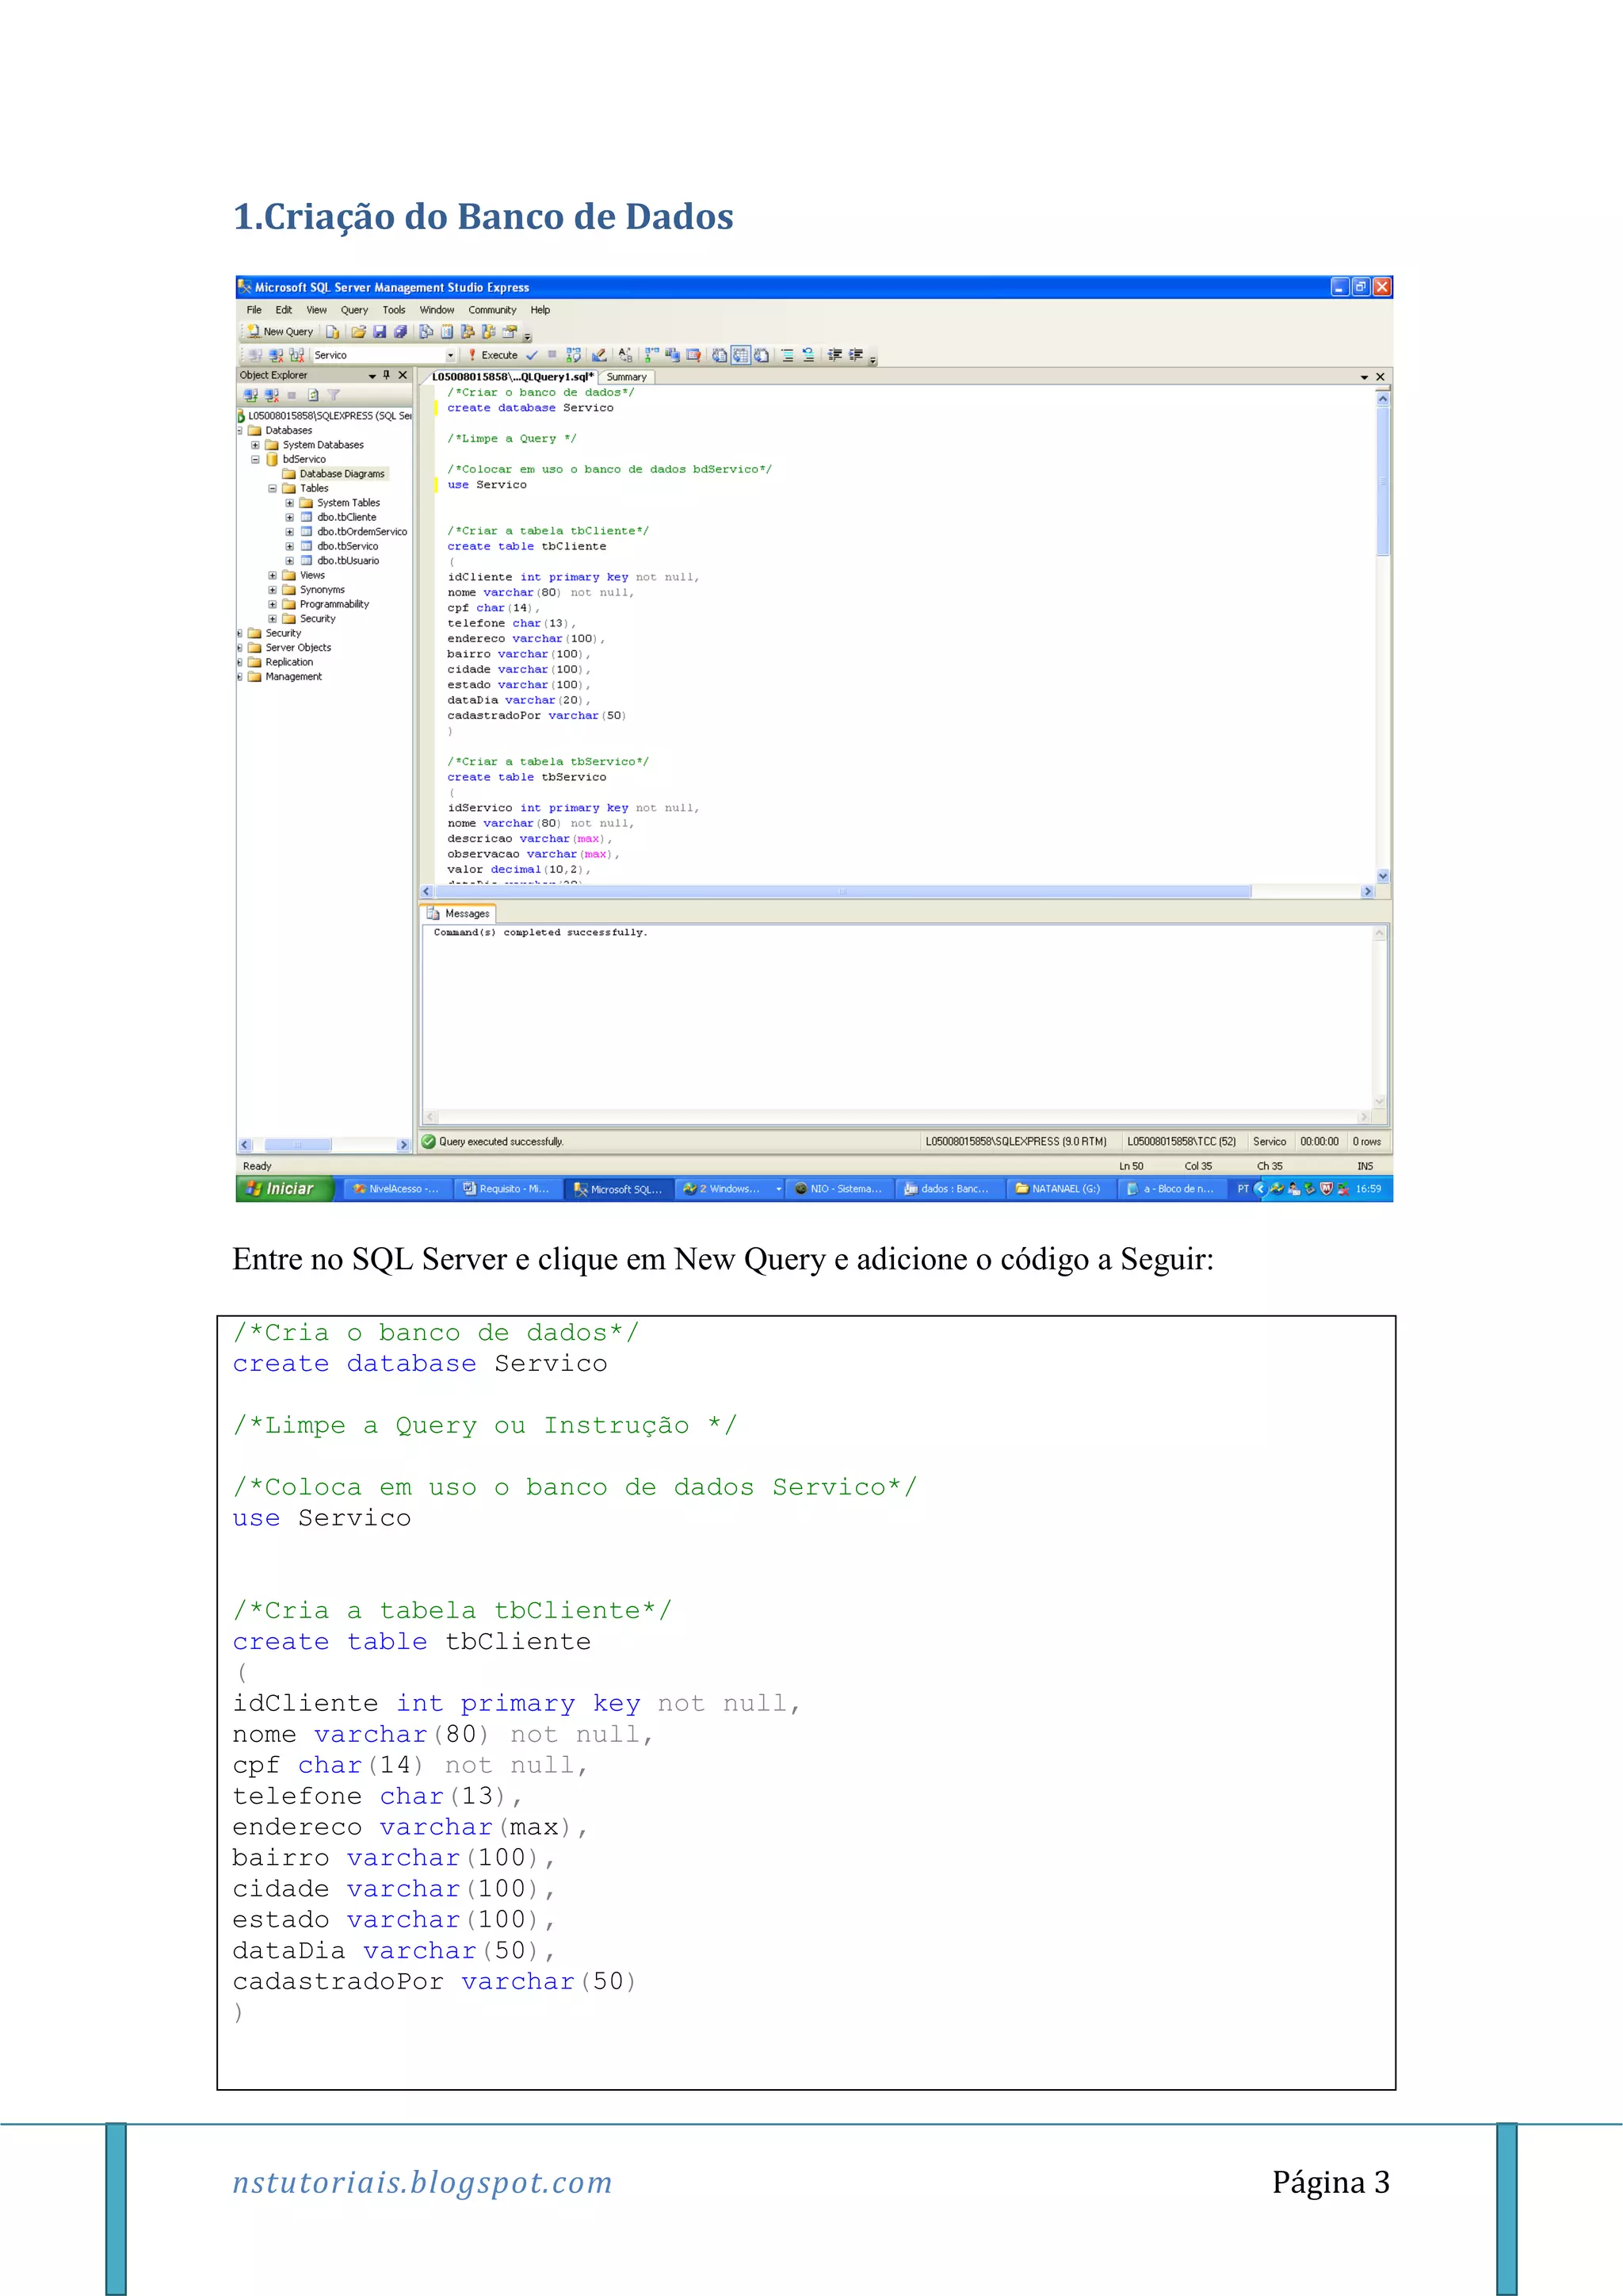Click the nstutoriais.blogspot.com footer link

pyautogui.click(x=422, y=2182)
